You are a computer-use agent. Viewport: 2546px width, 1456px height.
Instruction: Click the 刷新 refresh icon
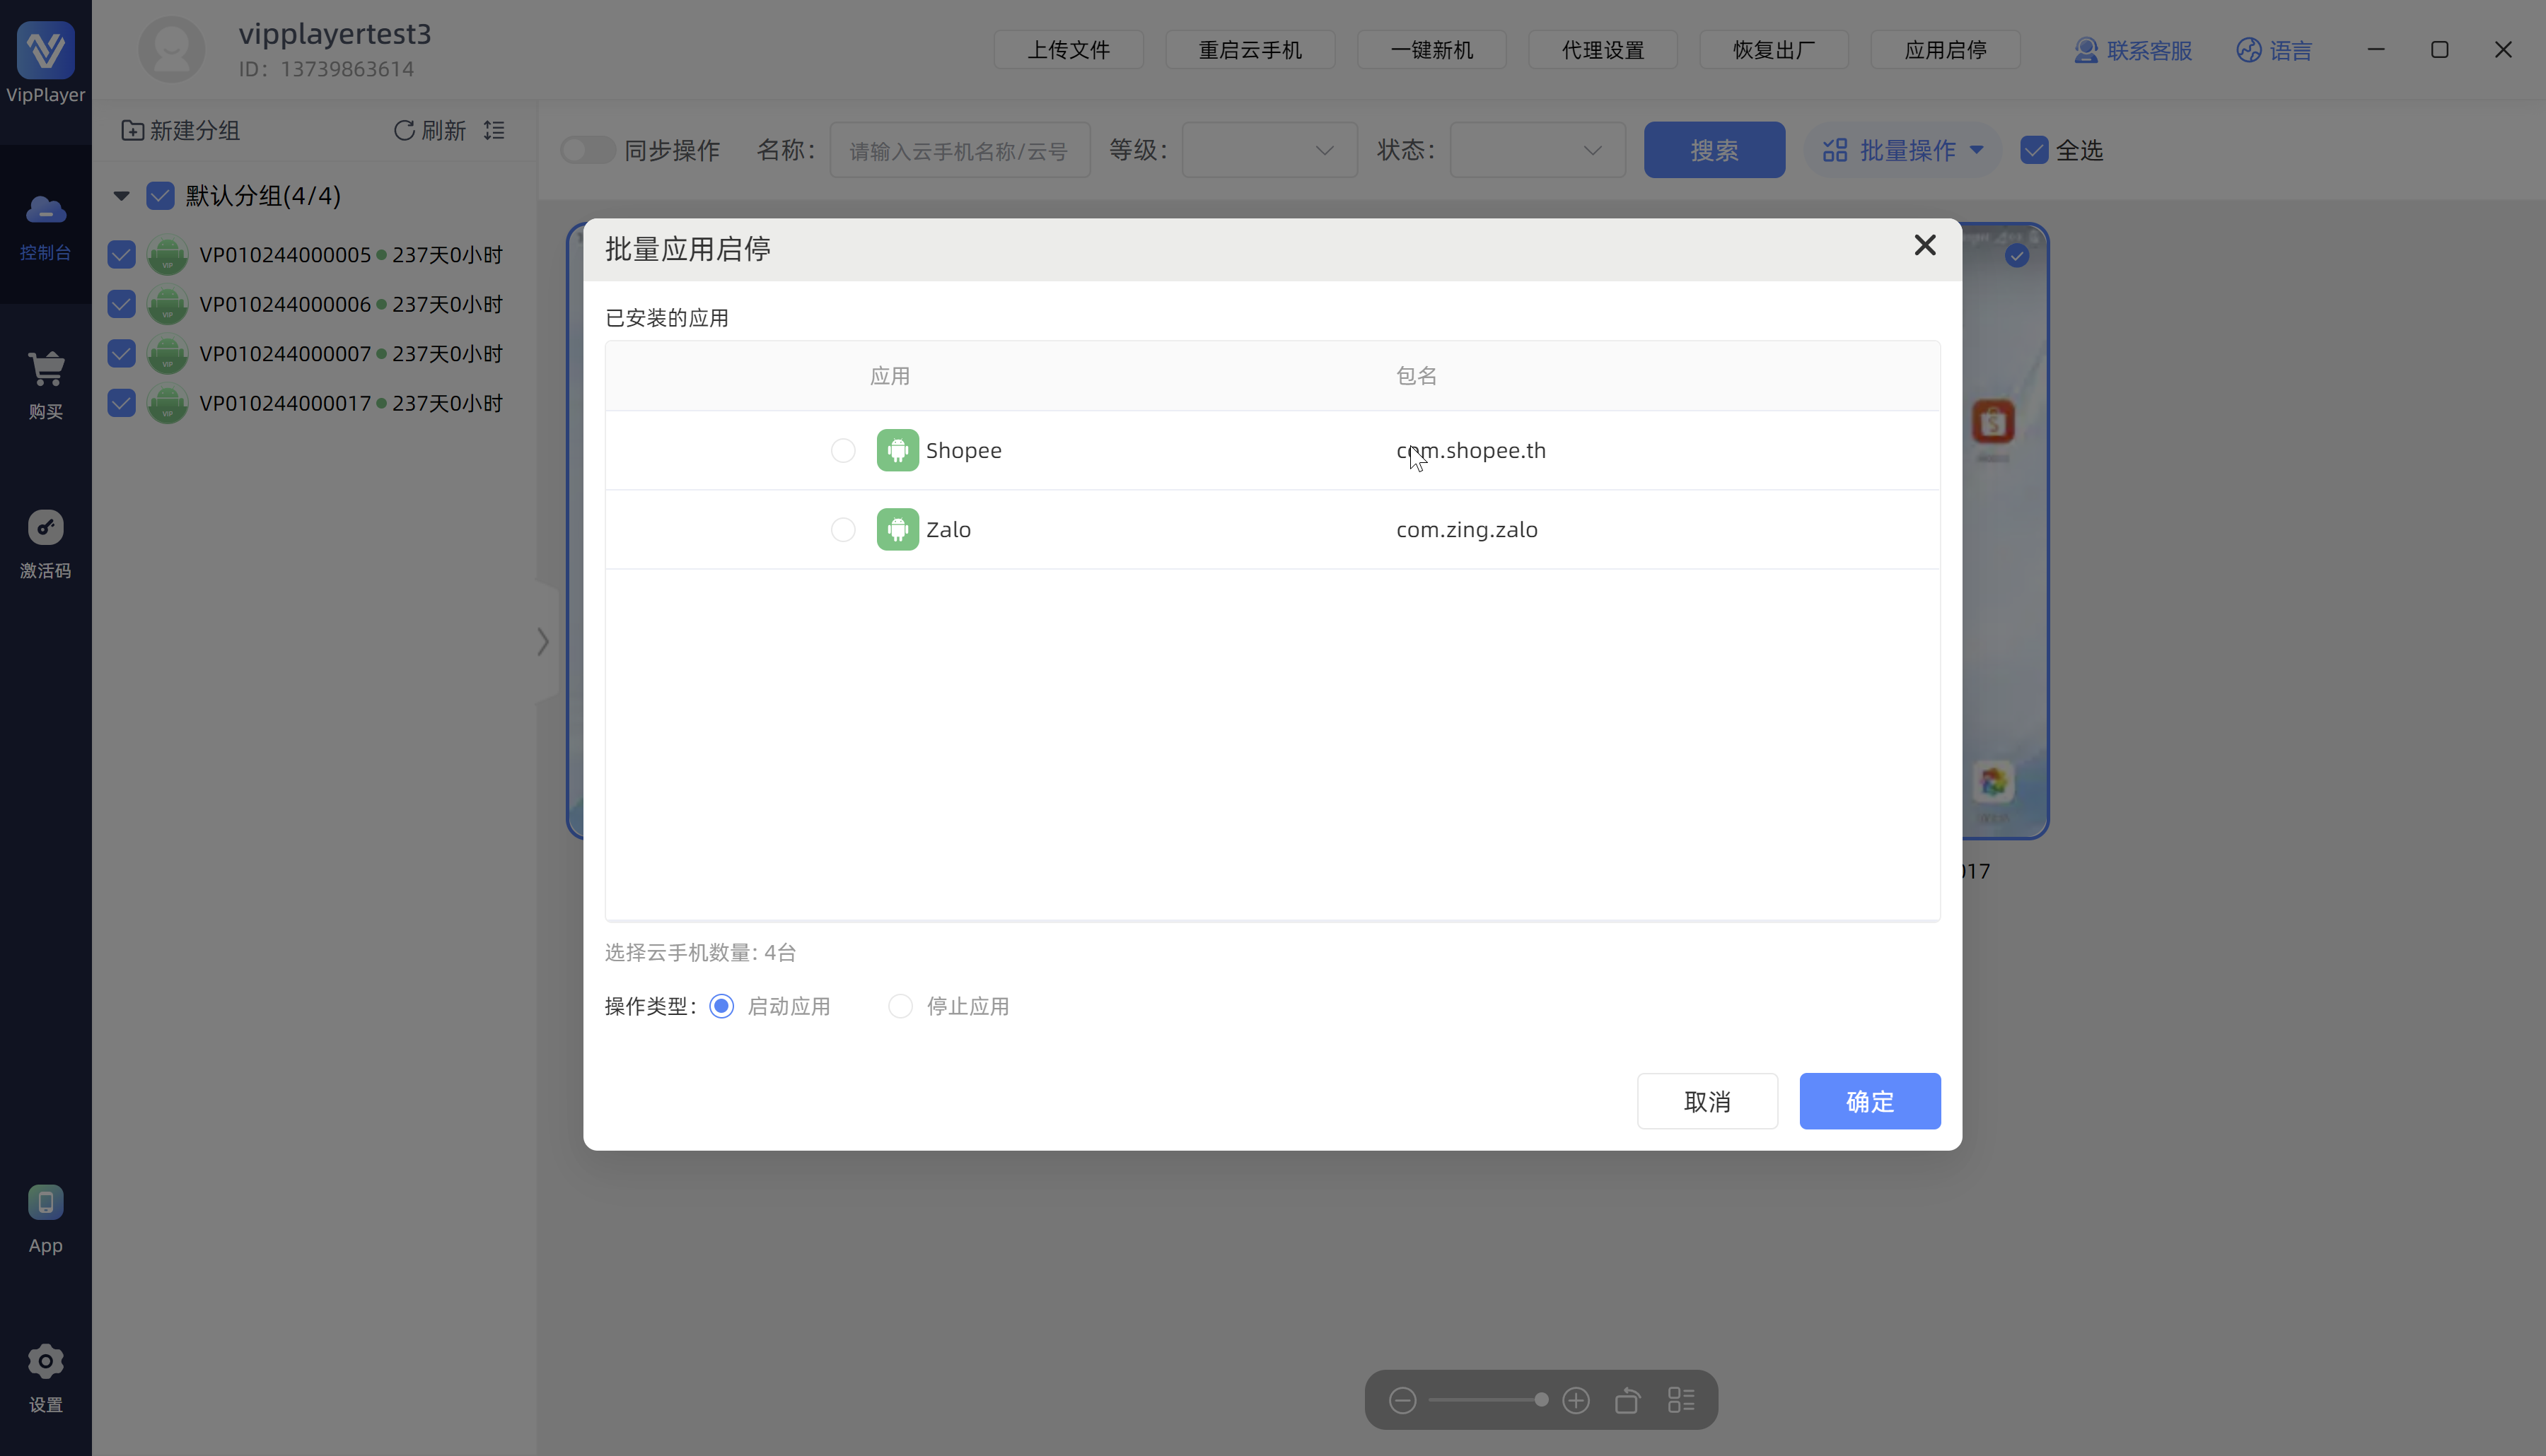click(404, 130)
